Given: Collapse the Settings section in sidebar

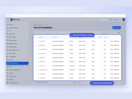Looking at the screenshot, I should pos(27,31).
